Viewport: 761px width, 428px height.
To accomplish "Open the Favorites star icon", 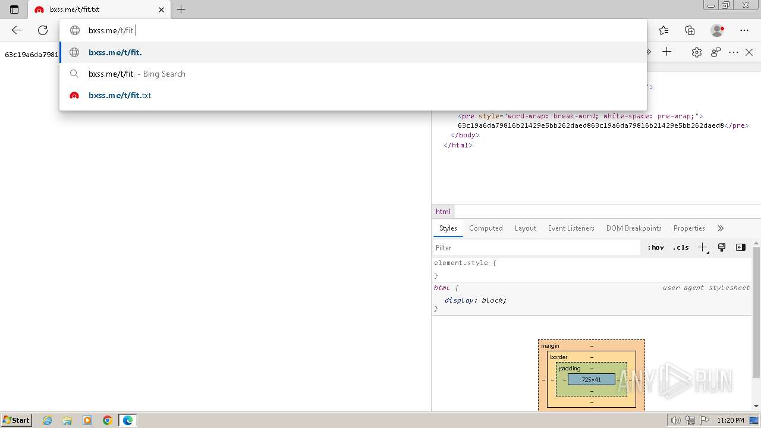I will point(663,30).
